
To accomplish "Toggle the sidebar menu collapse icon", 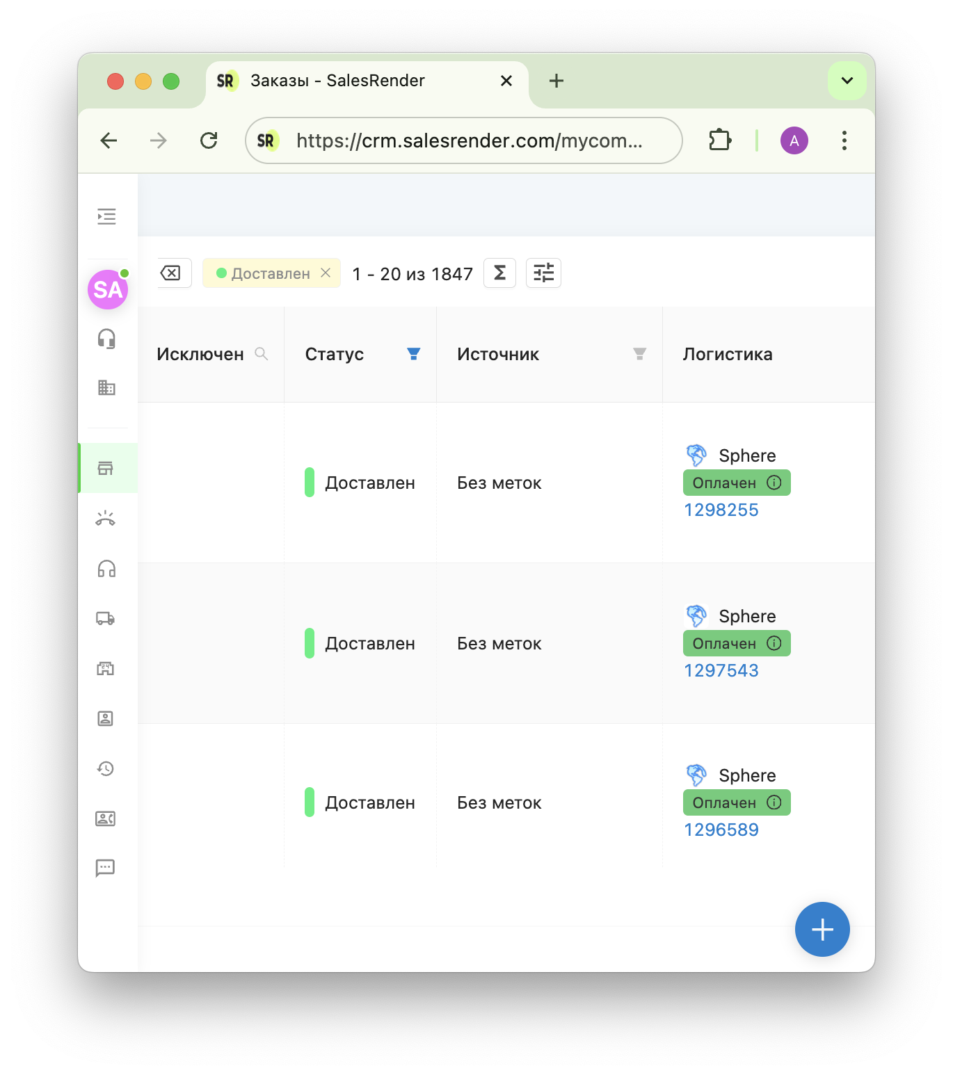I will pyautogui.click(x=106, y=216).
